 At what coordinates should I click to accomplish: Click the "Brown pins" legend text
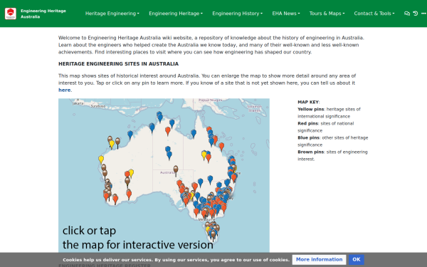tap(311, 152)
